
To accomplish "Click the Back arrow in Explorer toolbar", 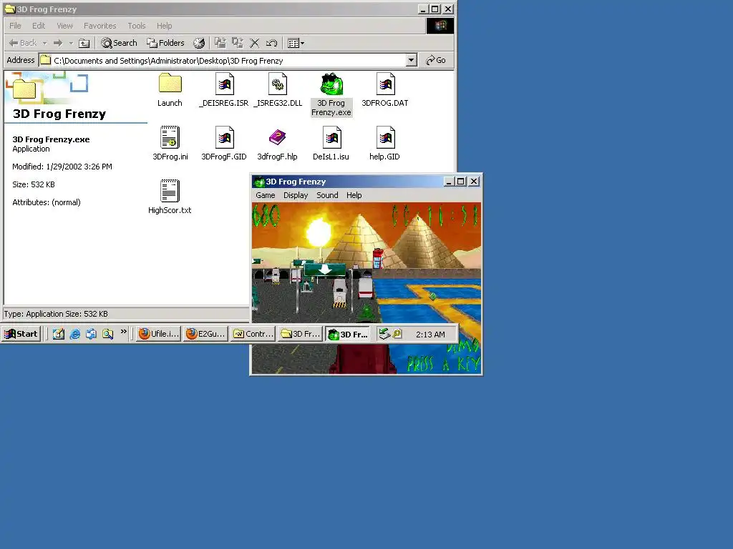I will tap(22, 43).
